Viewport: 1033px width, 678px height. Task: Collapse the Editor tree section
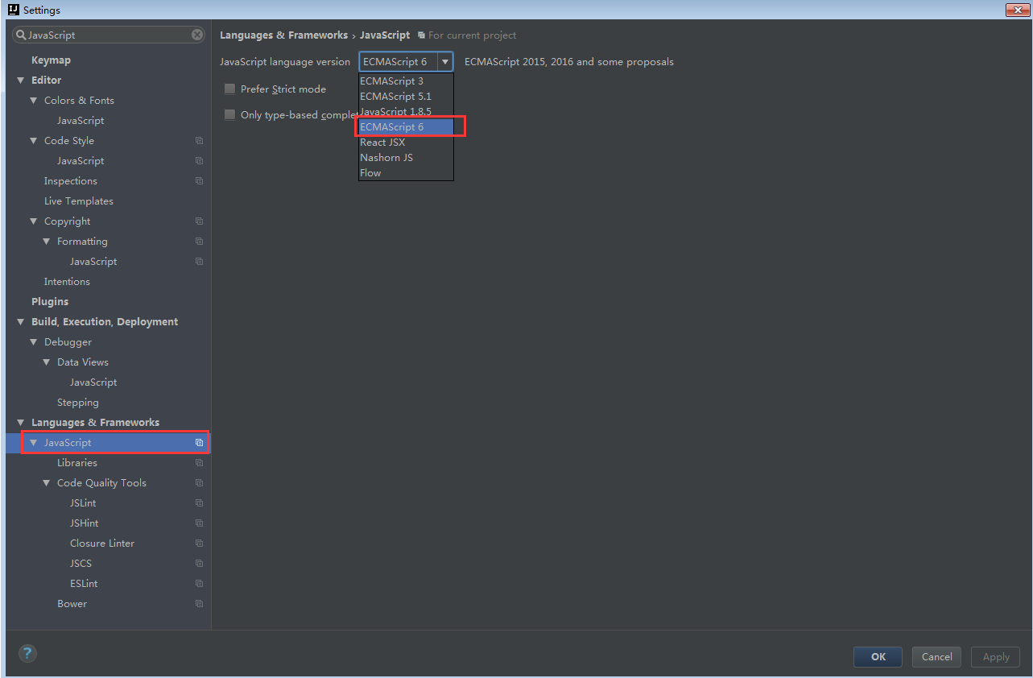21,81
